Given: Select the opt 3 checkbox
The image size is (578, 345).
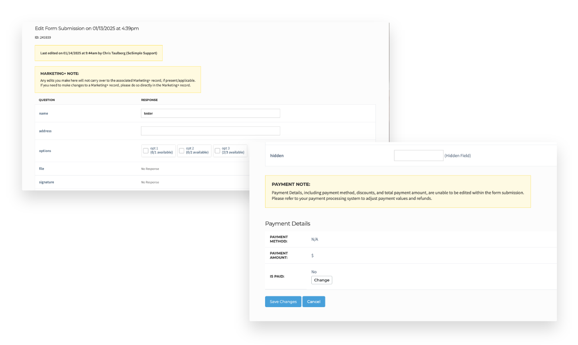Looking at the screenshot, I should (x=217, y=150).
